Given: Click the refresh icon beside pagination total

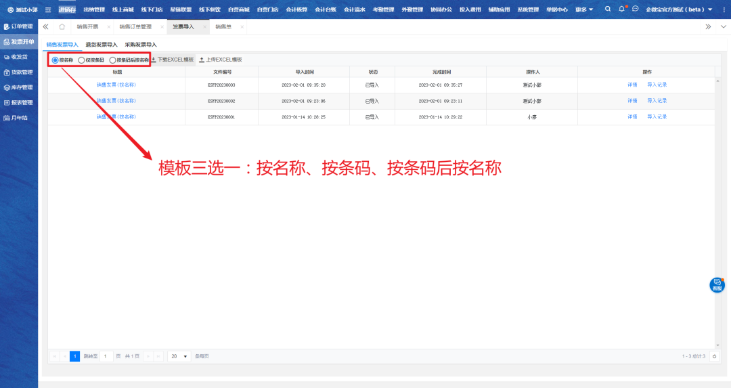Looking at the screenshot, I should tap(714, 356).
